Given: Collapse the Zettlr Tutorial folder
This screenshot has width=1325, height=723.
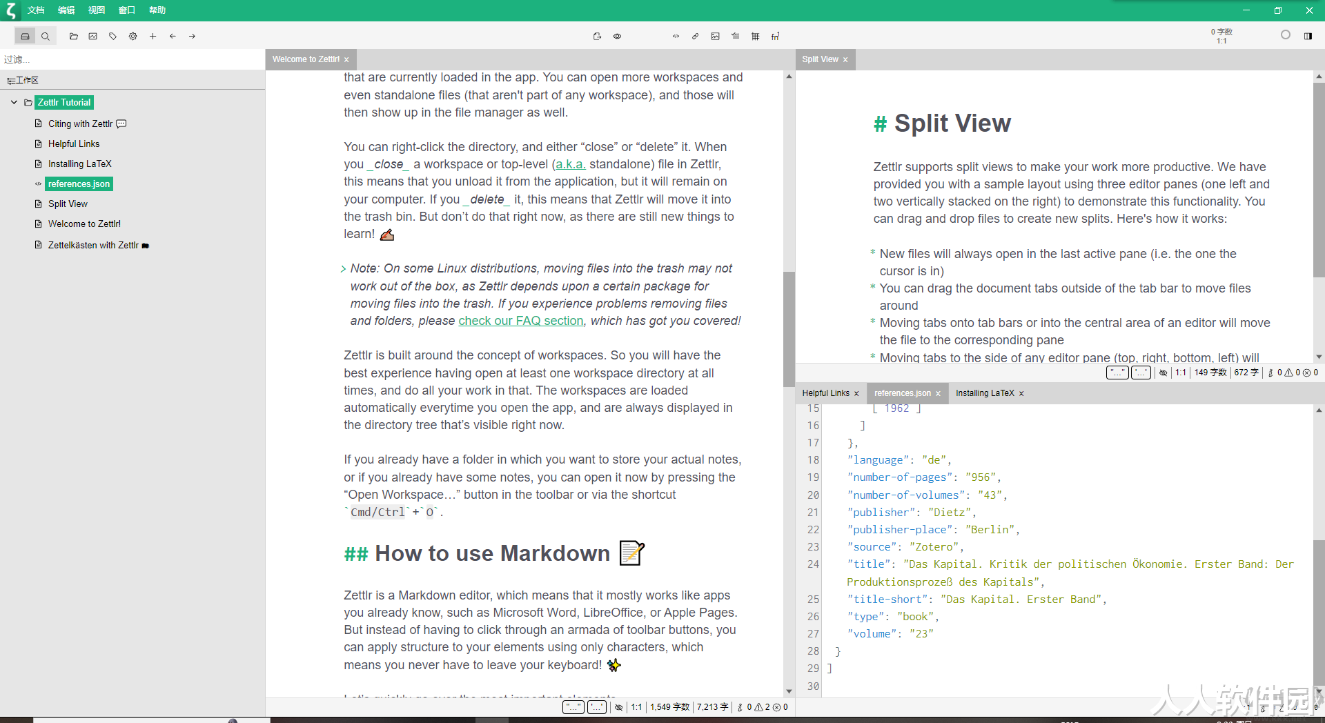Looking at the screenshot, I should click(14, 102).
